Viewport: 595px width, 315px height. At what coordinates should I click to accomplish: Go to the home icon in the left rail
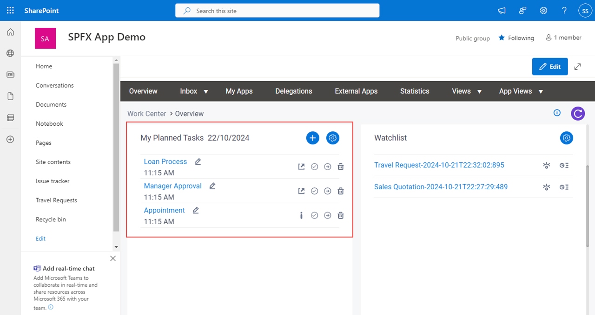click(10, 32)
